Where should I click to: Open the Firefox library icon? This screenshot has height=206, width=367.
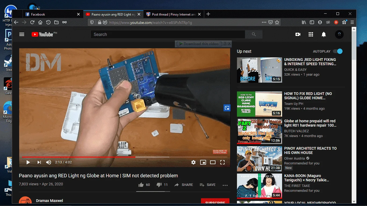(x=304, y=23)
